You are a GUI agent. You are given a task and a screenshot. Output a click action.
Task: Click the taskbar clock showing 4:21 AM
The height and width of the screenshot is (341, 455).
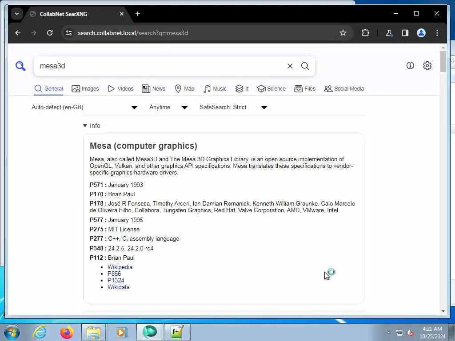(x=432, y=333)
